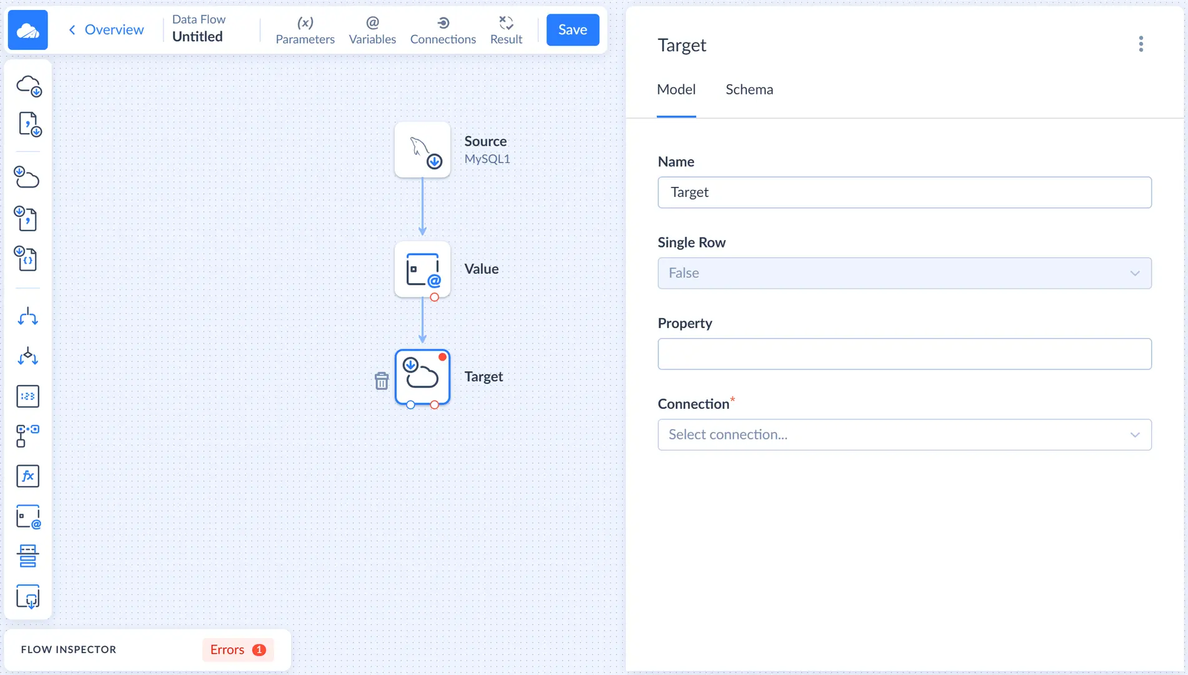
Task: Click the MySQL1 connection label
Action: (x=487, y=159)
